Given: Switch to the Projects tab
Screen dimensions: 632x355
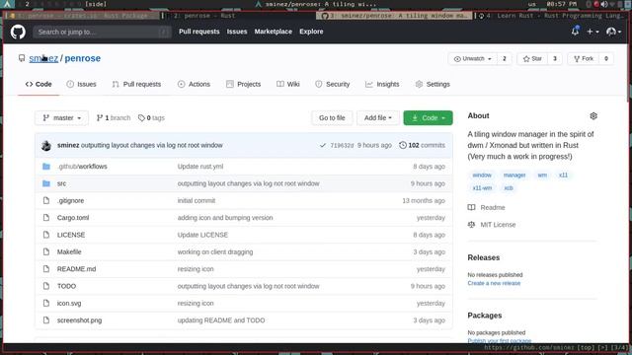Looking at the screenshot, I should coord(244,84).
